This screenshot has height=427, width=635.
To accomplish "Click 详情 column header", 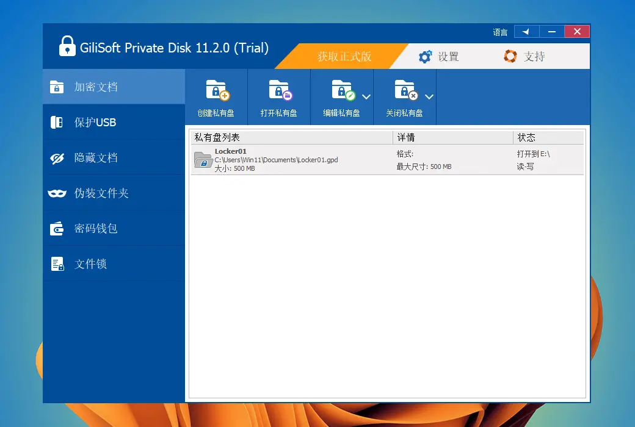I will [453, 138].
